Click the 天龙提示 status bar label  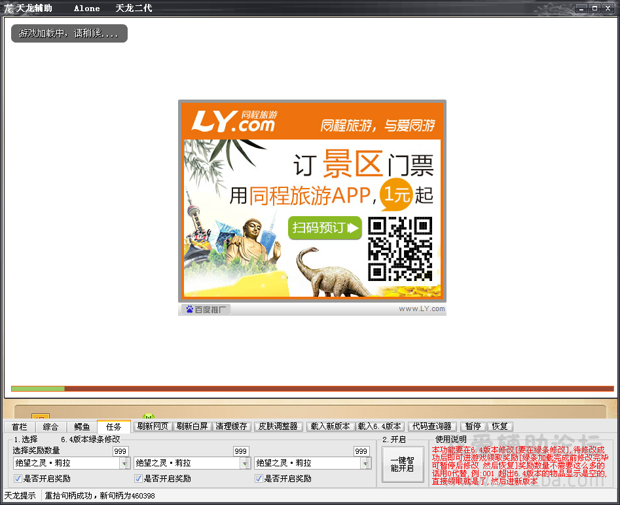pyautogui.click(x=20, y=496)
